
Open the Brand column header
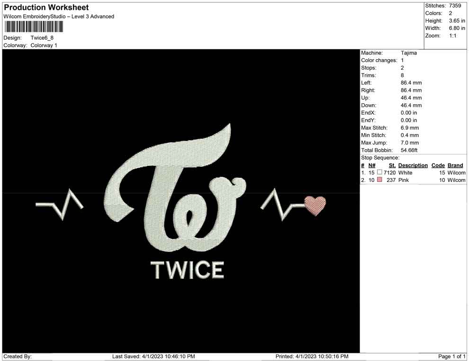click(x=455, y=165)
